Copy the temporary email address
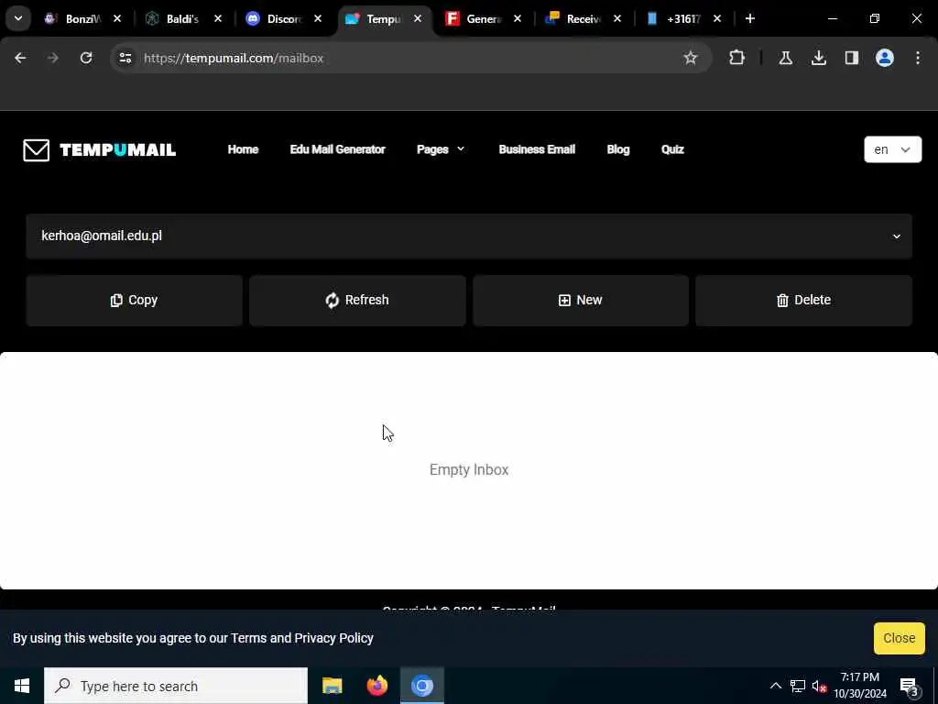This screenshot has width=938, height=704. coord(134,301)
